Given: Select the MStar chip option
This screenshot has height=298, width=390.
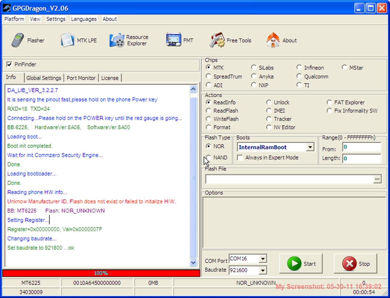Looking at the screenshot, I should [344, 67].
